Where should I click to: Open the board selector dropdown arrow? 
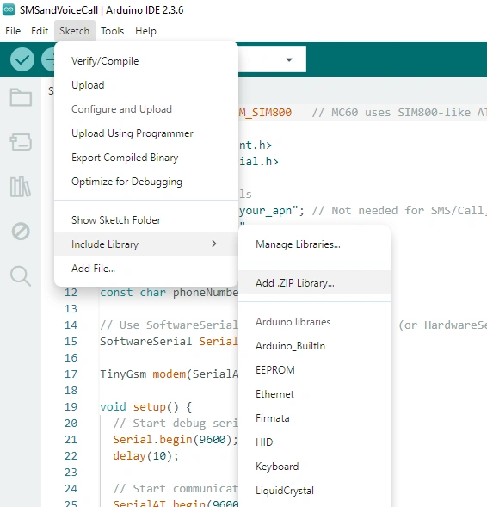click(289, 59)
